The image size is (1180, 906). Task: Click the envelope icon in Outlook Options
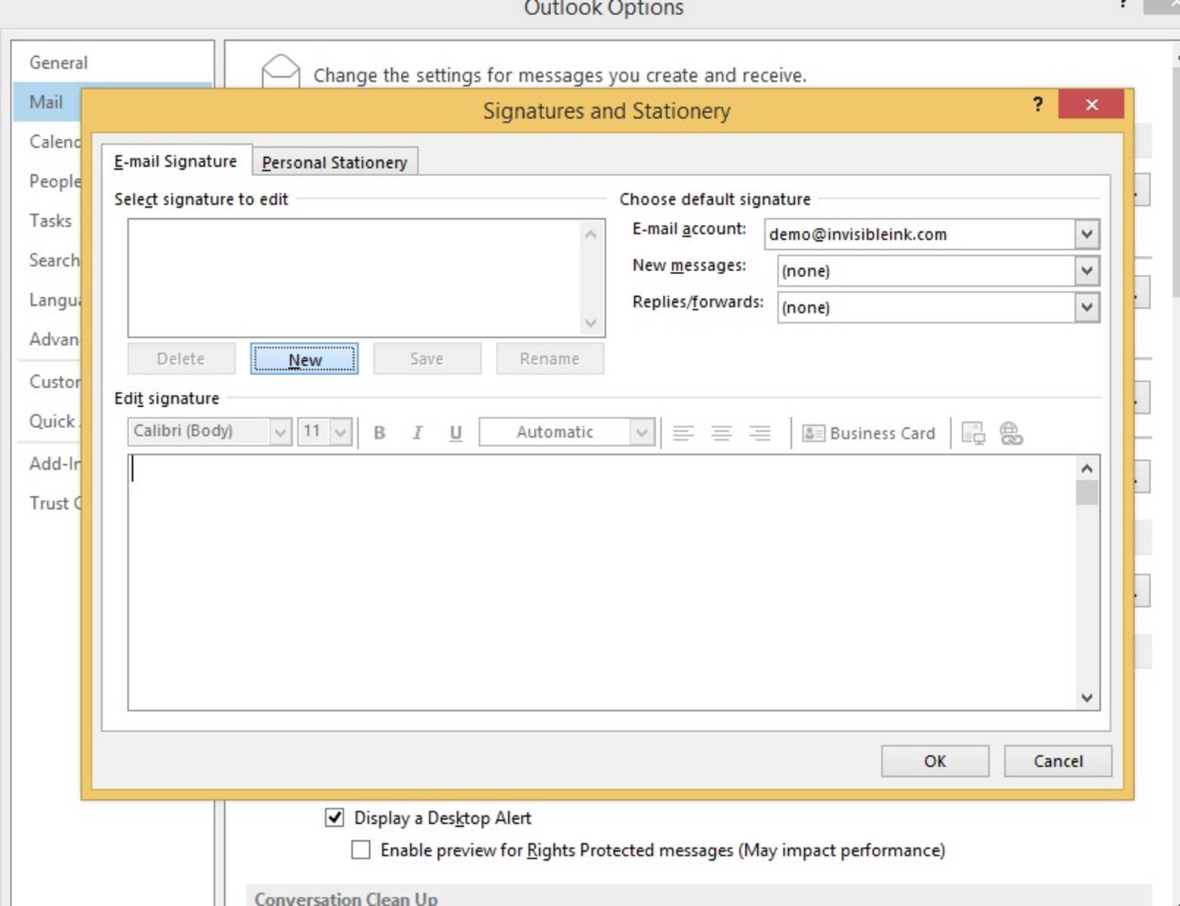point(280,70)
